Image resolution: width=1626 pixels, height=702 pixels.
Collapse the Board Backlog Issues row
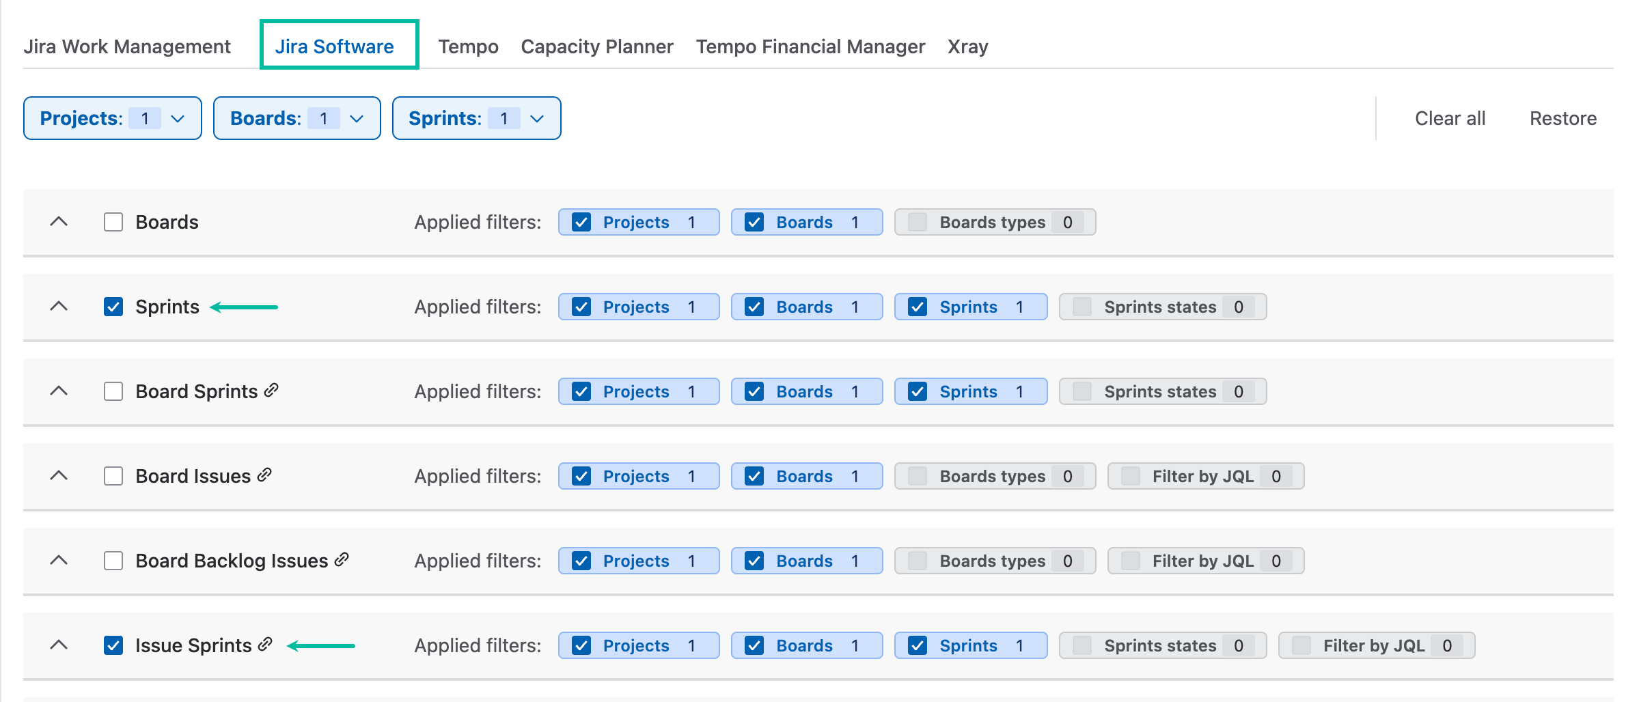point(59,560)
